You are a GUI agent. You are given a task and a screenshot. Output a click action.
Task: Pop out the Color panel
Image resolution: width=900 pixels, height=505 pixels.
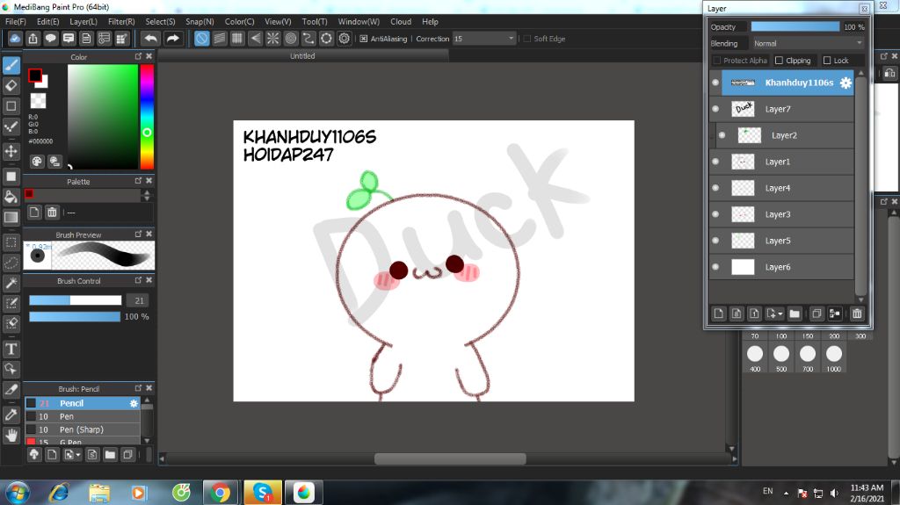[x=138, y=56]
